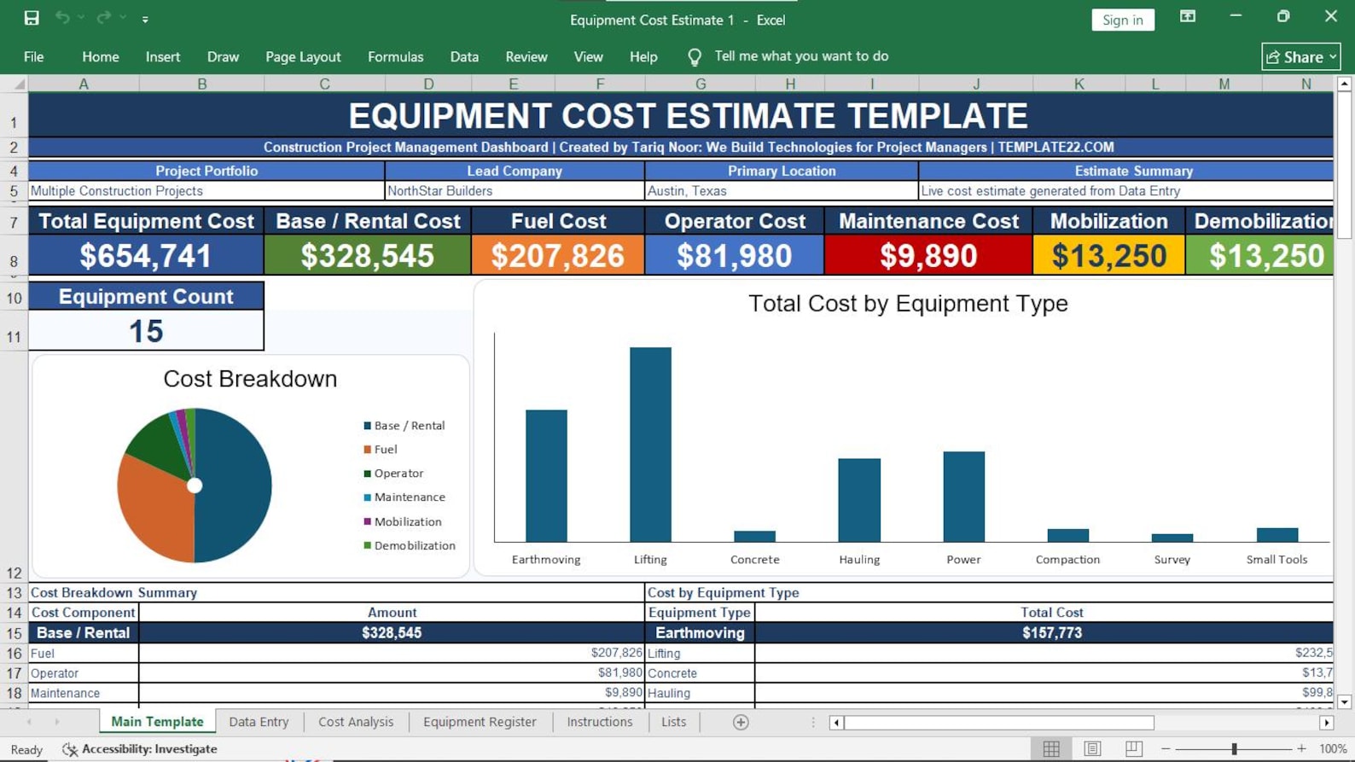1355x762 pixels.
Task: Select the Austin, Texas cell
Action: (x=782, y=191)
